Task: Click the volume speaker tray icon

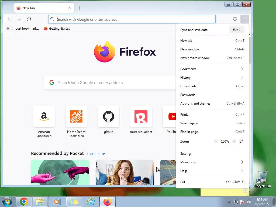Action: (249, 202)
